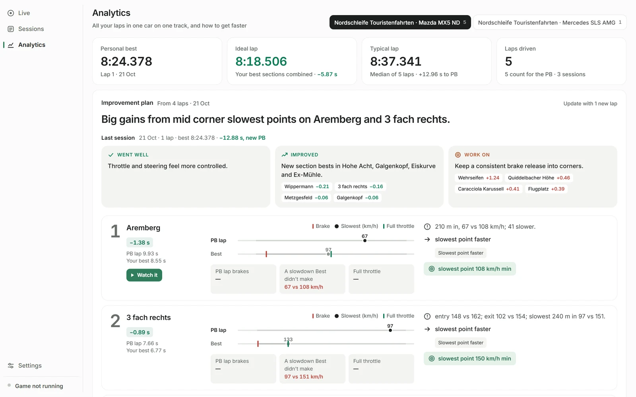Click target icon on 108 km/h goal
This screenshot has height=397, width=636.
(x=432, y=269)
